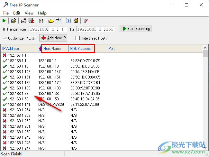Click the IP range To address field

coord(95,29)
